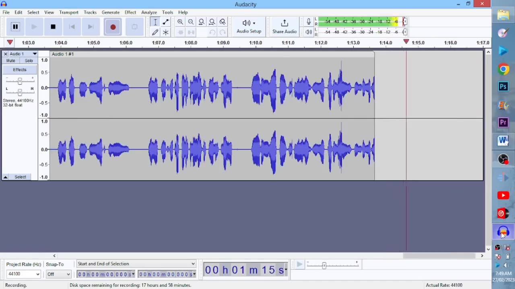Click the Silence audio selection icon
Viewport: 515px width, 289px height.
coord(191,32)
